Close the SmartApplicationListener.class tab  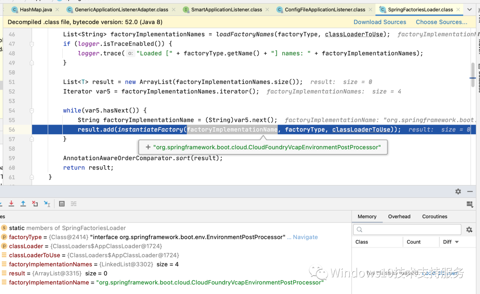(267, 10)
